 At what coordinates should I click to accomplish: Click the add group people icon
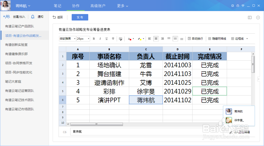click(7, 16)
